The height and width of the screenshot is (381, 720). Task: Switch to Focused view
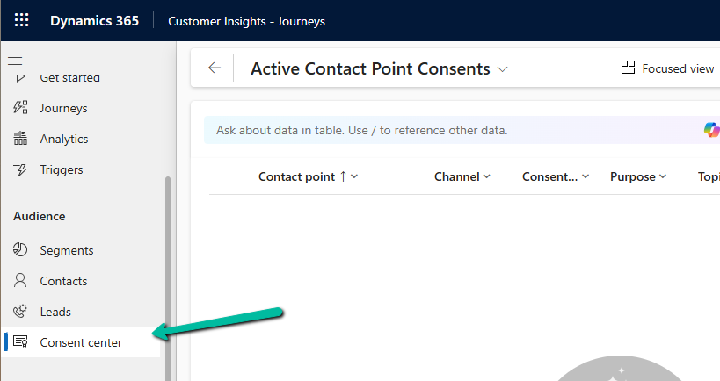[667, 68]
